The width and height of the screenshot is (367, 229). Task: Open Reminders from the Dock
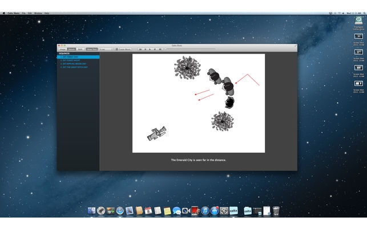click(158, 211)
